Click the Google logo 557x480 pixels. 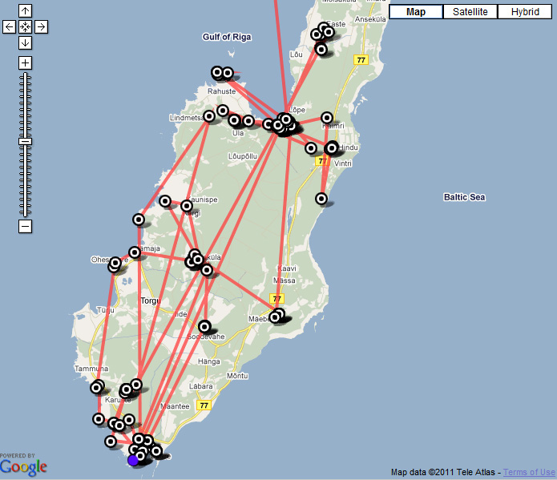click(24, 466)
